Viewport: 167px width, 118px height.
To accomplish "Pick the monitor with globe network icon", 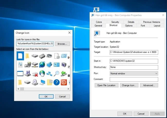I will click(x=49, y=65).
